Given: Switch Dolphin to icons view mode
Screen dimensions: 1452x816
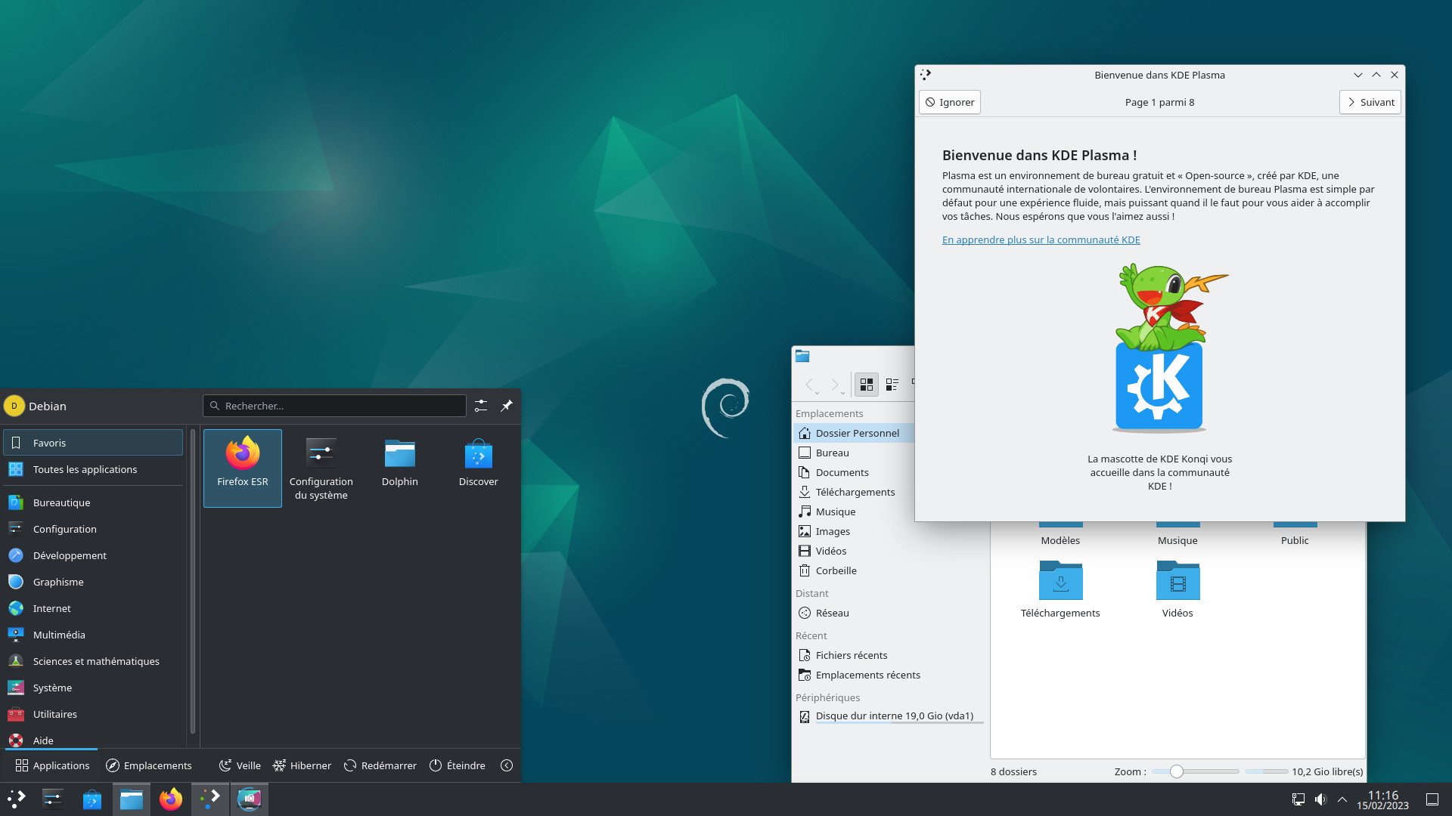Looking at the screenshot, I should coord(867,385).
